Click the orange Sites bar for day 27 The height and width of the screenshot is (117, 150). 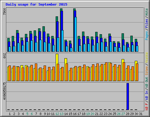click(124, 72)
